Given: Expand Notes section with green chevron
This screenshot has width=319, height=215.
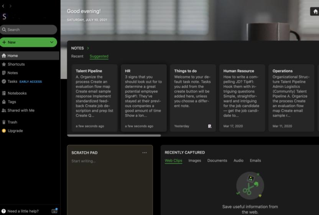Looking at the screenshot, I should tap(88, 48).
